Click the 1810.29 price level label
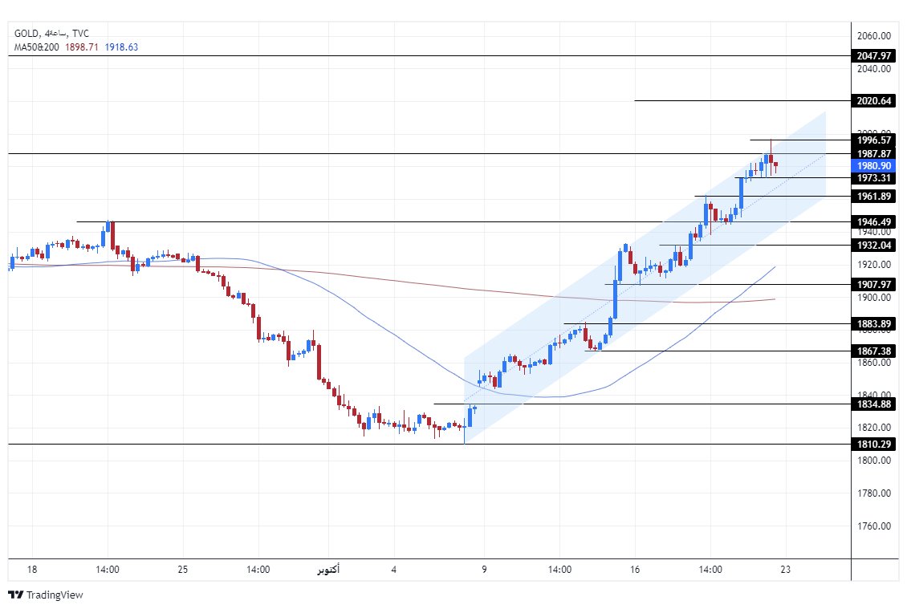The height and width of the screenshot is (609, 907). pyautogui.click(x=873, y=445)
